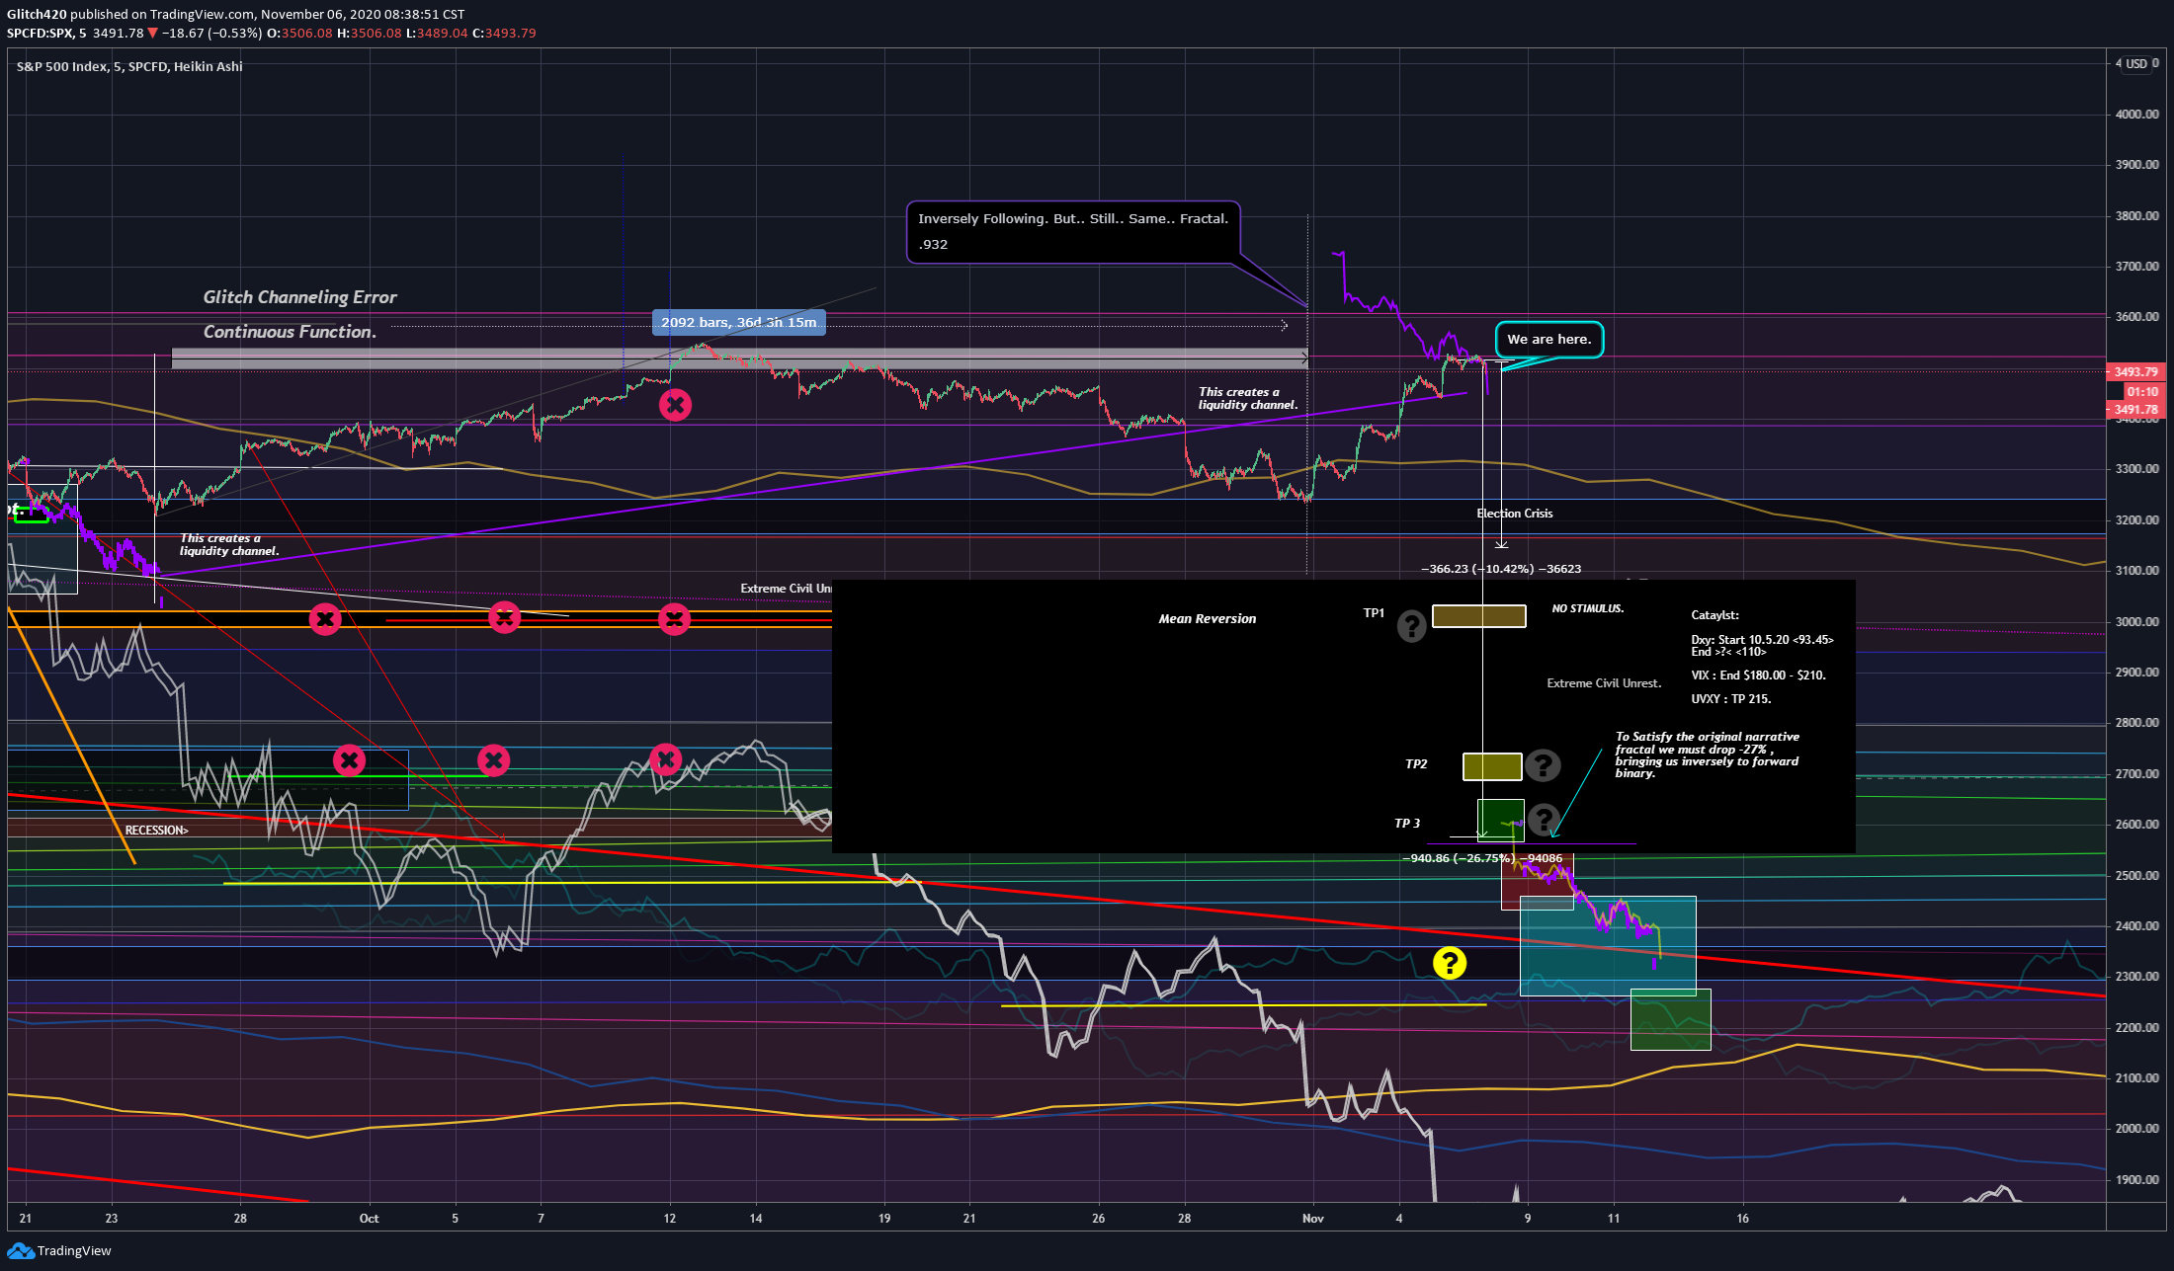This screenshot has width=2174, height=1271.
Task: Select the 'Continuous Function.' annotation
Action: pyautogui.click(x=290, y=332)
